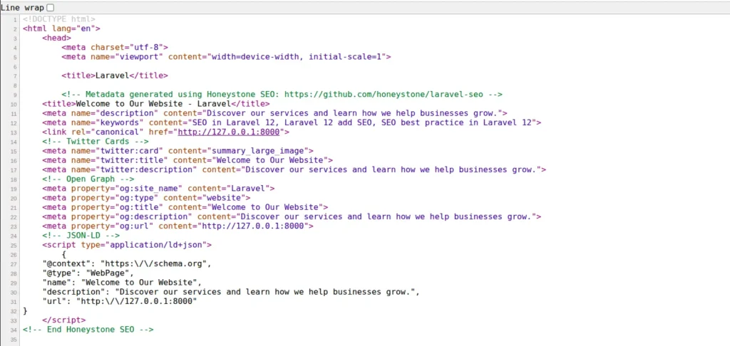The width and height of the screenshot is (730, 346).
Task: Click the meta keywords line
Action: [292, 122]
